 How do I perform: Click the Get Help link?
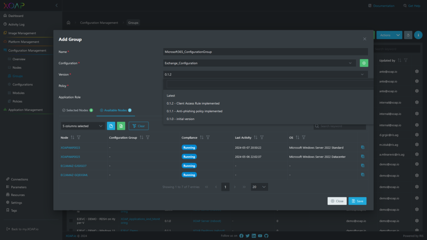point(412,6)
